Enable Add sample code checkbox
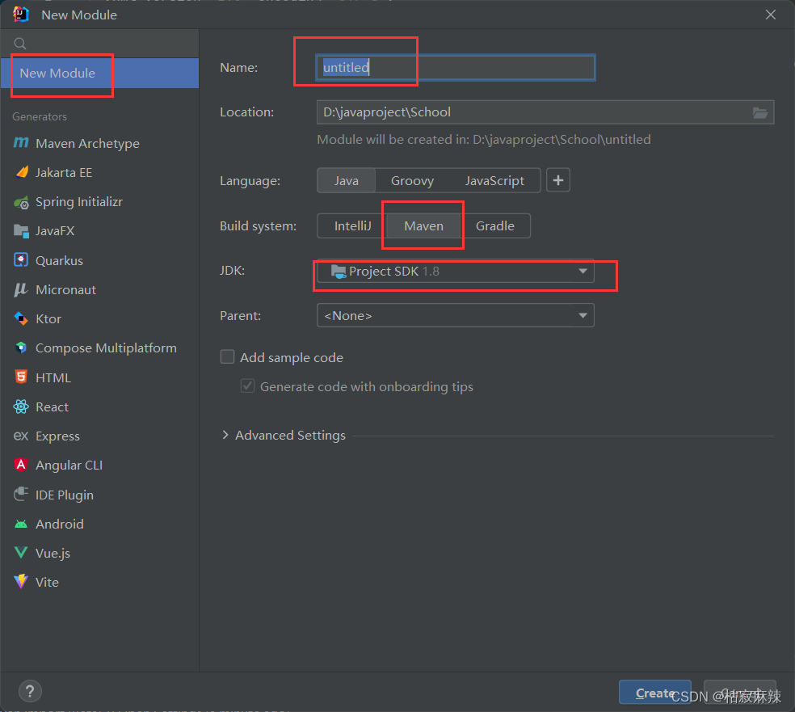Screen dimensions: 795x712 point(227,357)
